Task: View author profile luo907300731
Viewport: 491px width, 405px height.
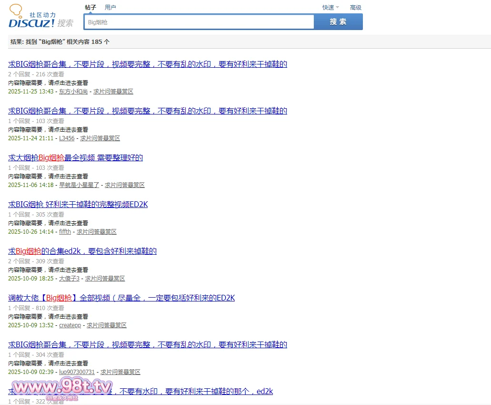Action: click(77, 372)
